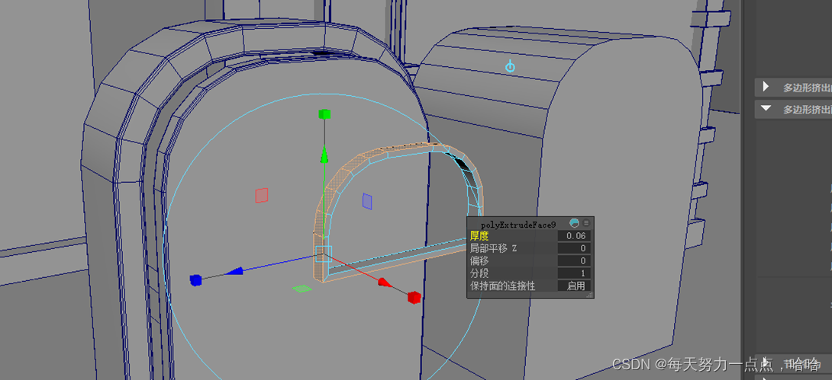The height and width of the screenshot is (380, 832).
Task: Click the red plane handle of manipulator
Action: point(261,195)
